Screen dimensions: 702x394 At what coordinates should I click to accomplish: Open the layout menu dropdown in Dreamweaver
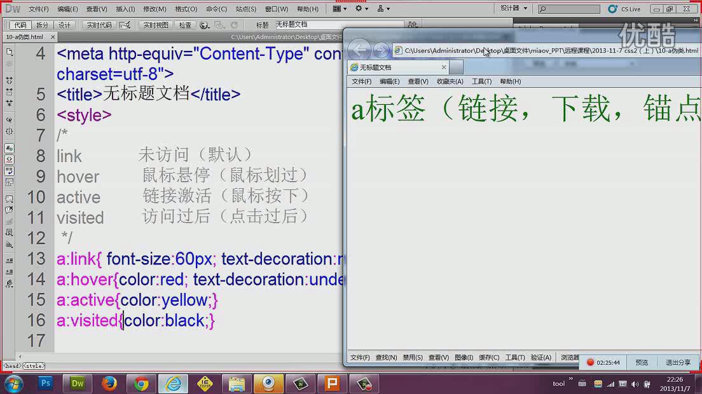pos(340,9)
